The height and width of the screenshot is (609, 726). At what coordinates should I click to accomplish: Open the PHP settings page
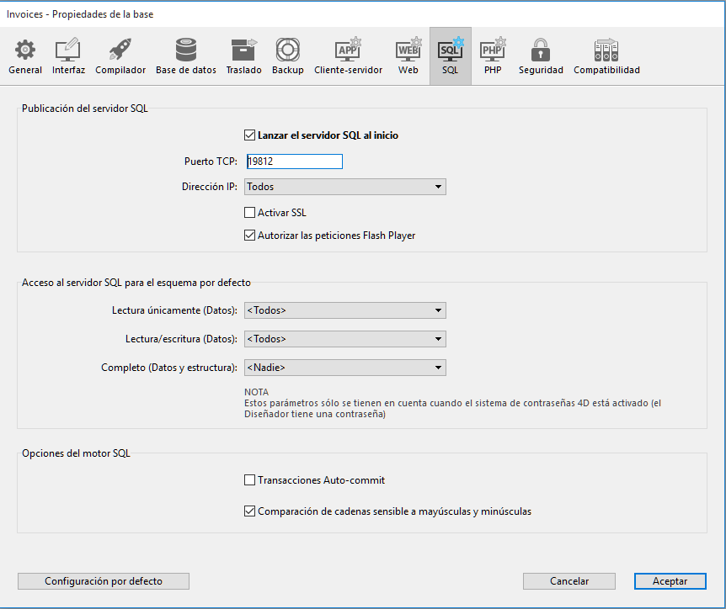point(493,50)
